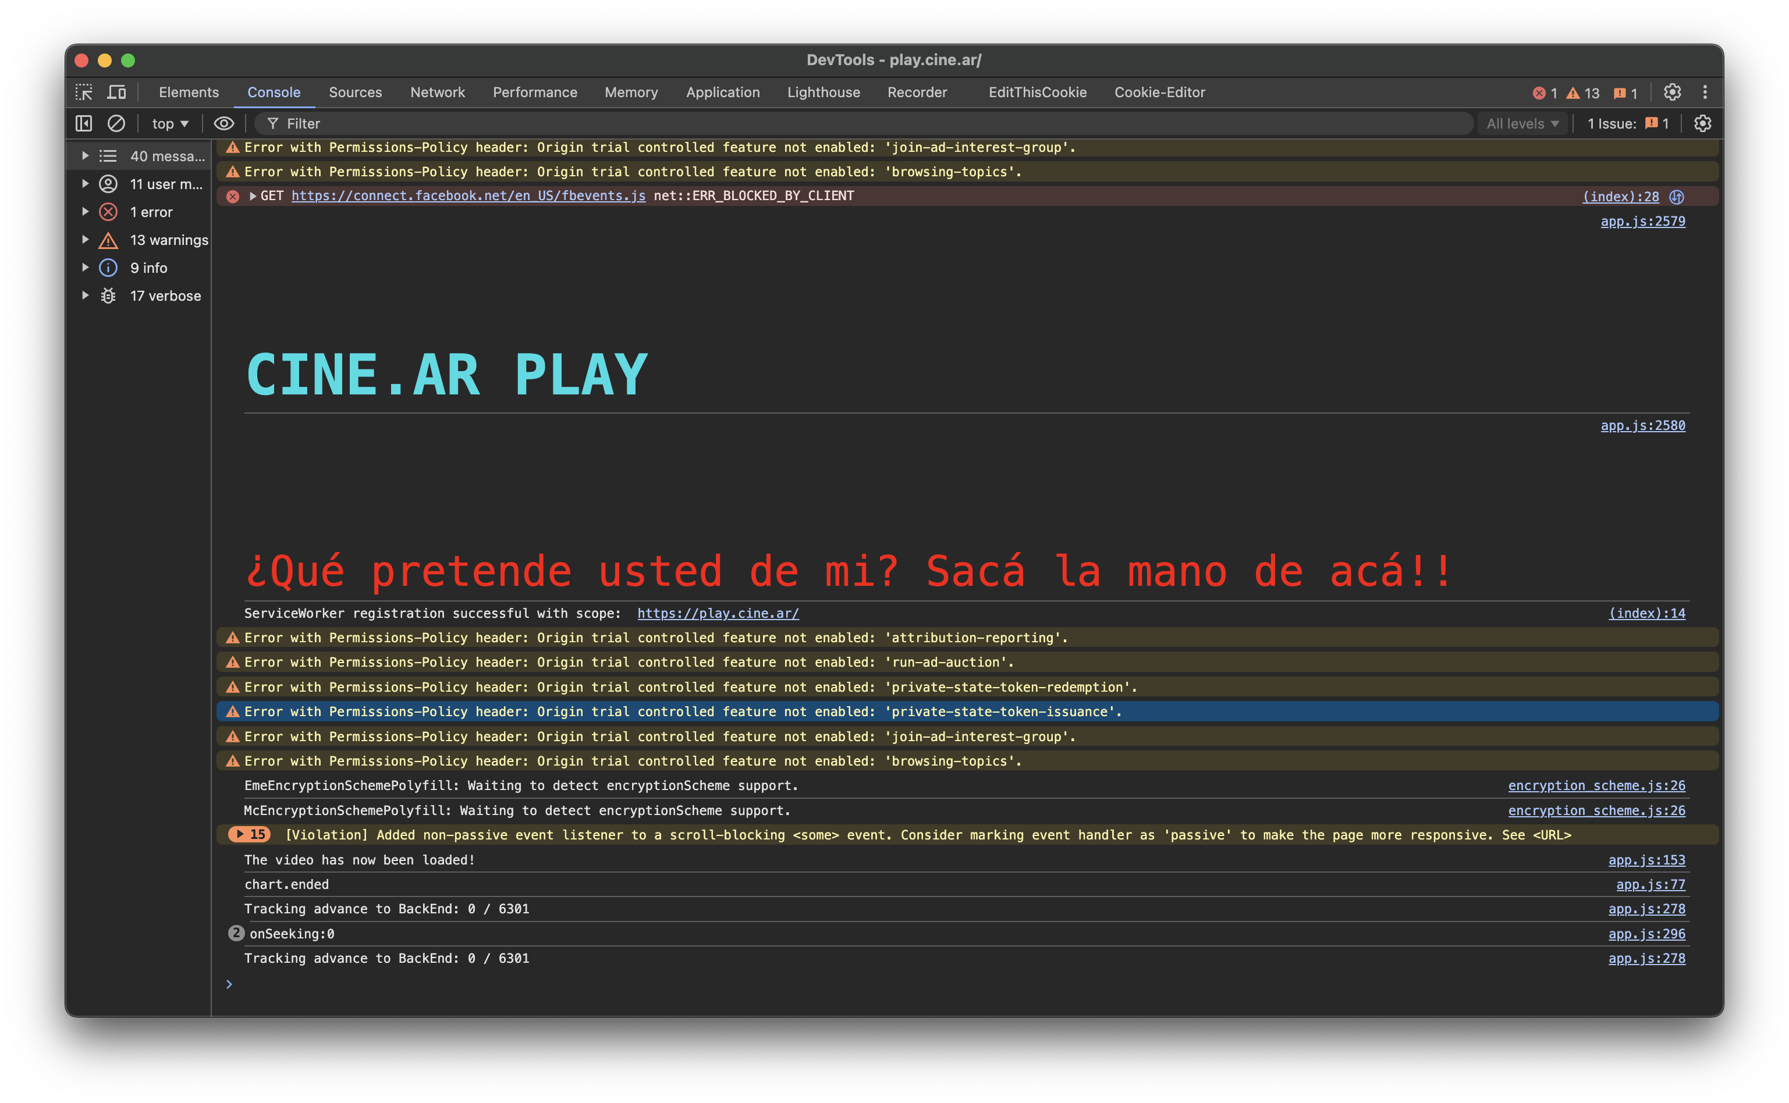Switch to the Recorder tab

[917, 92]
